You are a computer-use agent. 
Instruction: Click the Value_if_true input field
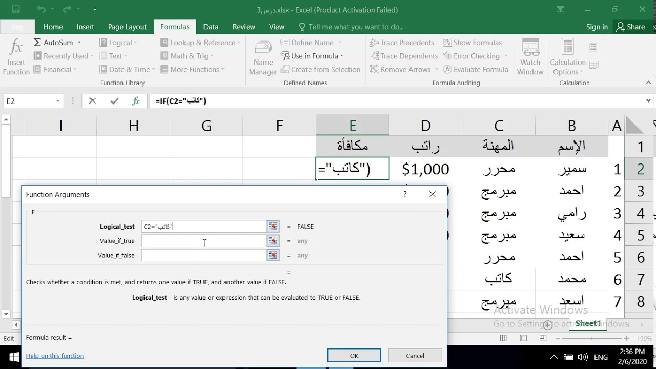coord(204,241)
